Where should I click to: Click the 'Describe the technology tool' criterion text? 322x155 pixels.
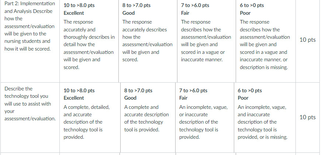coord(30,104)
